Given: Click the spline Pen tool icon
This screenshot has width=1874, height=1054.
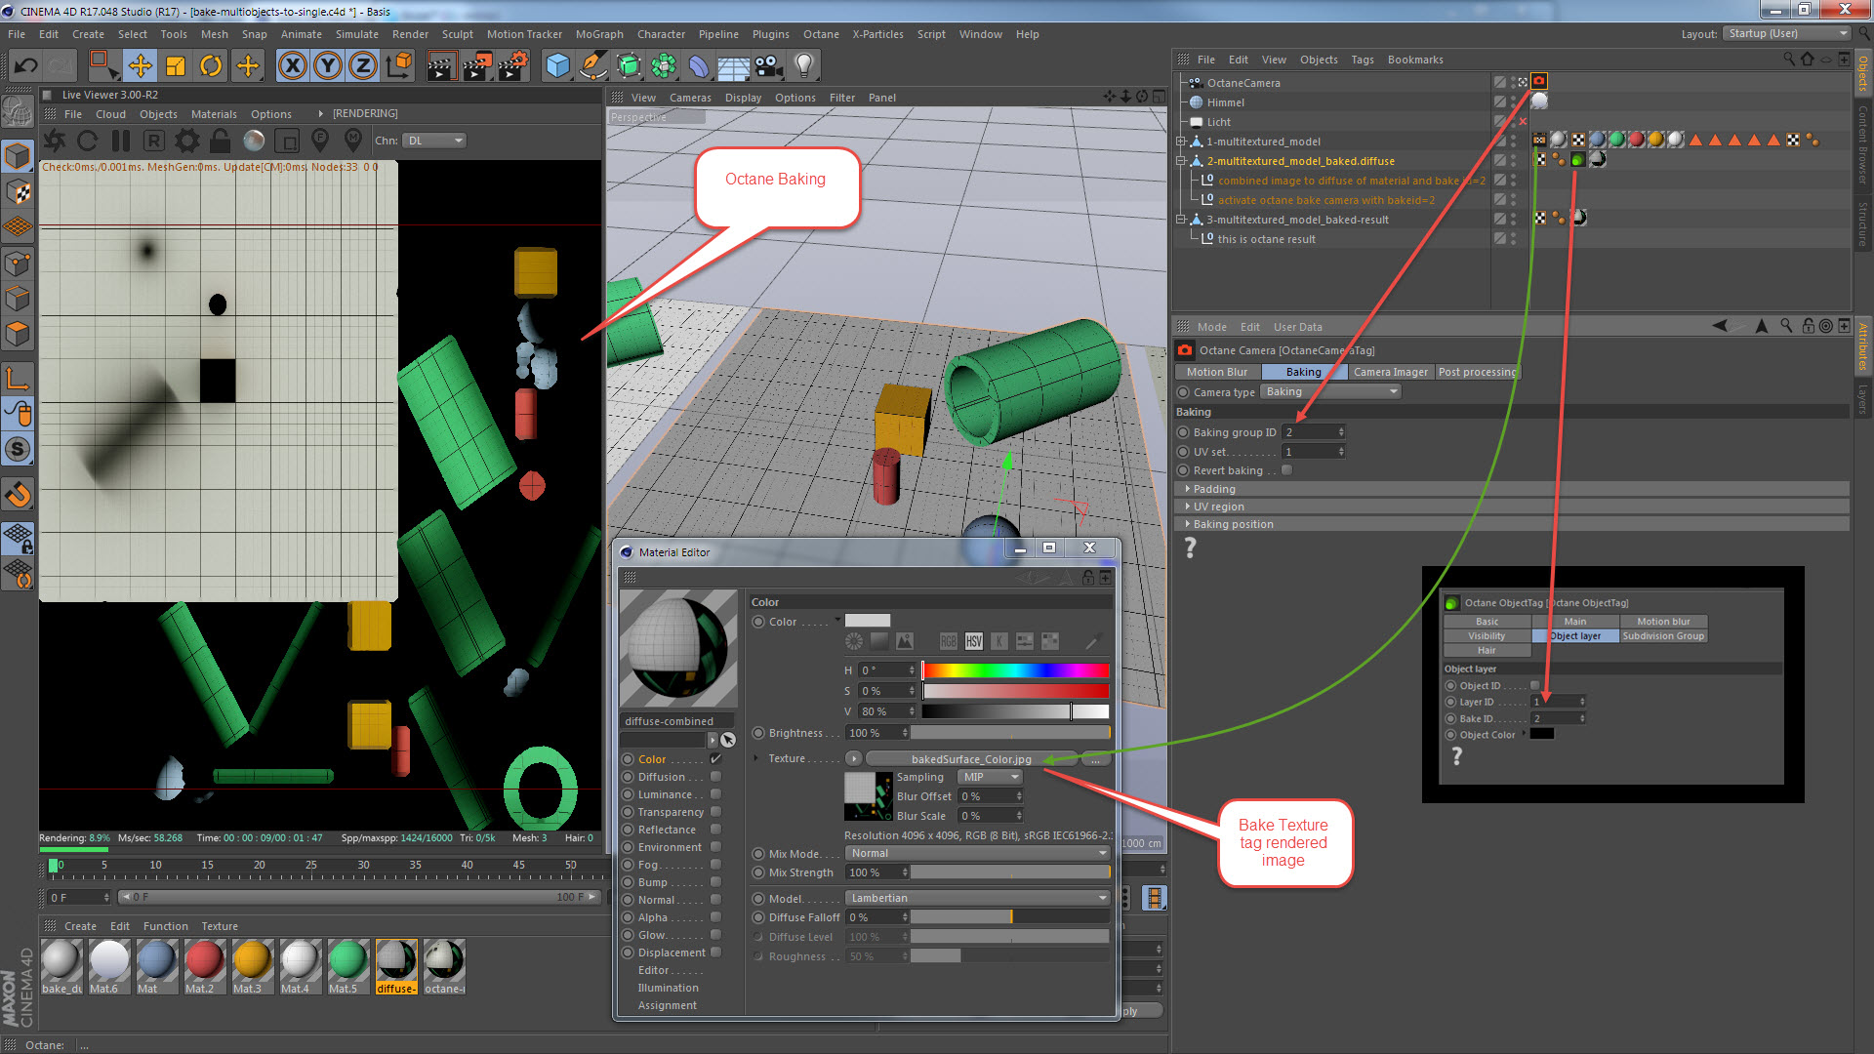Looking at the screenshot, I should [592, 66].
